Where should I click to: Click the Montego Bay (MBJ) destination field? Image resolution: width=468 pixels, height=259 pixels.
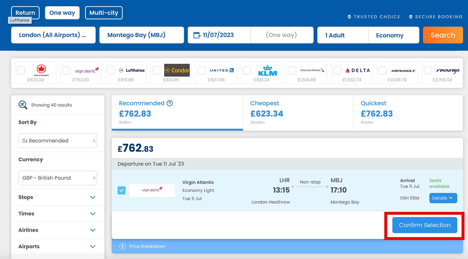click(142, 35)
